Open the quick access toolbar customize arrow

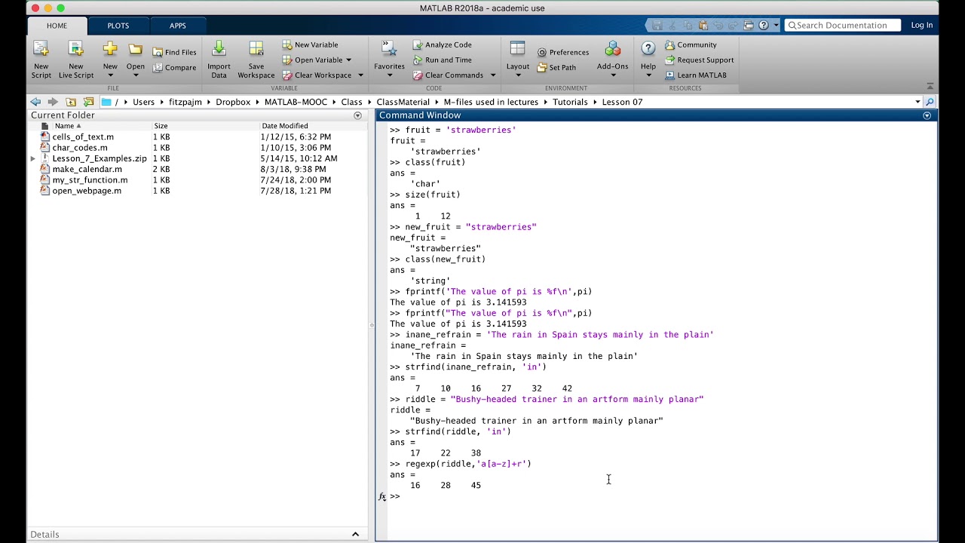point(776,25)
